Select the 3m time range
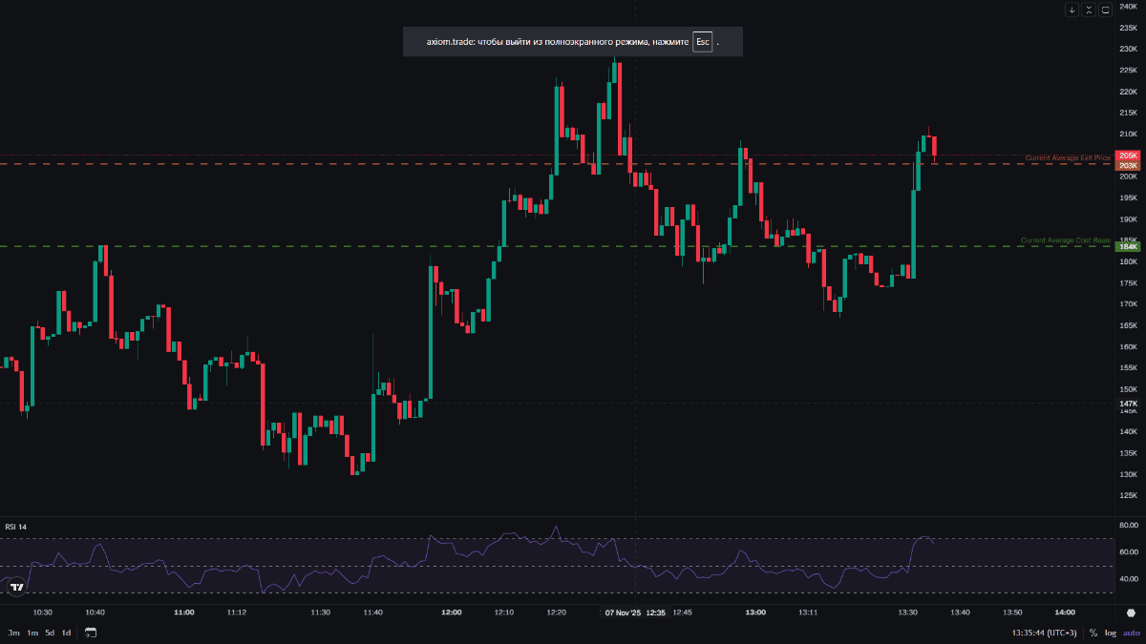 [13, 633]
